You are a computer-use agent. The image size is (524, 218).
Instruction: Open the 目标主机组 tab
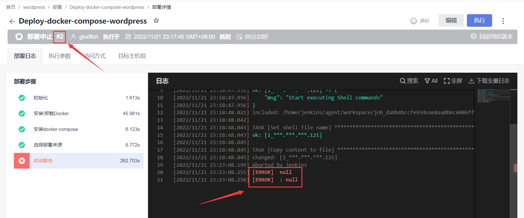click(x=132, y=56)
